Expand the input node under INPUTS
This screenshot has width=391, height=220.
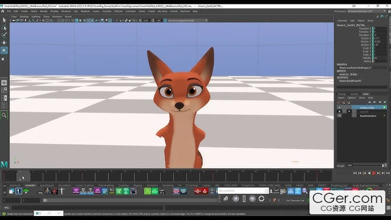coord(348,74)
